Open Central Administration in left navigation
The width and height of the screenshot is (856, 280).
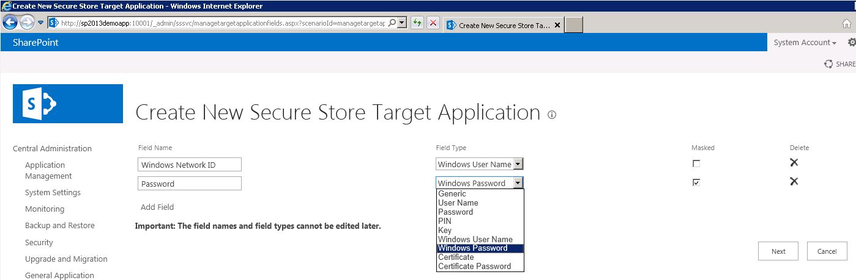tap(52, 148)
